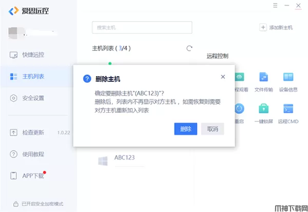Image resolution: width=308 pixels, height=212 pixels.
Task: Click the plus icon for adding host
Action: tap(263, 27)
